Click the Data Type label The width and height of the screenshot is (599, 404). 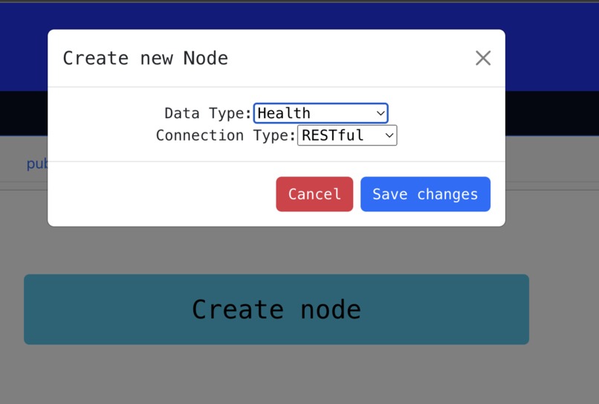pos(208,113)
